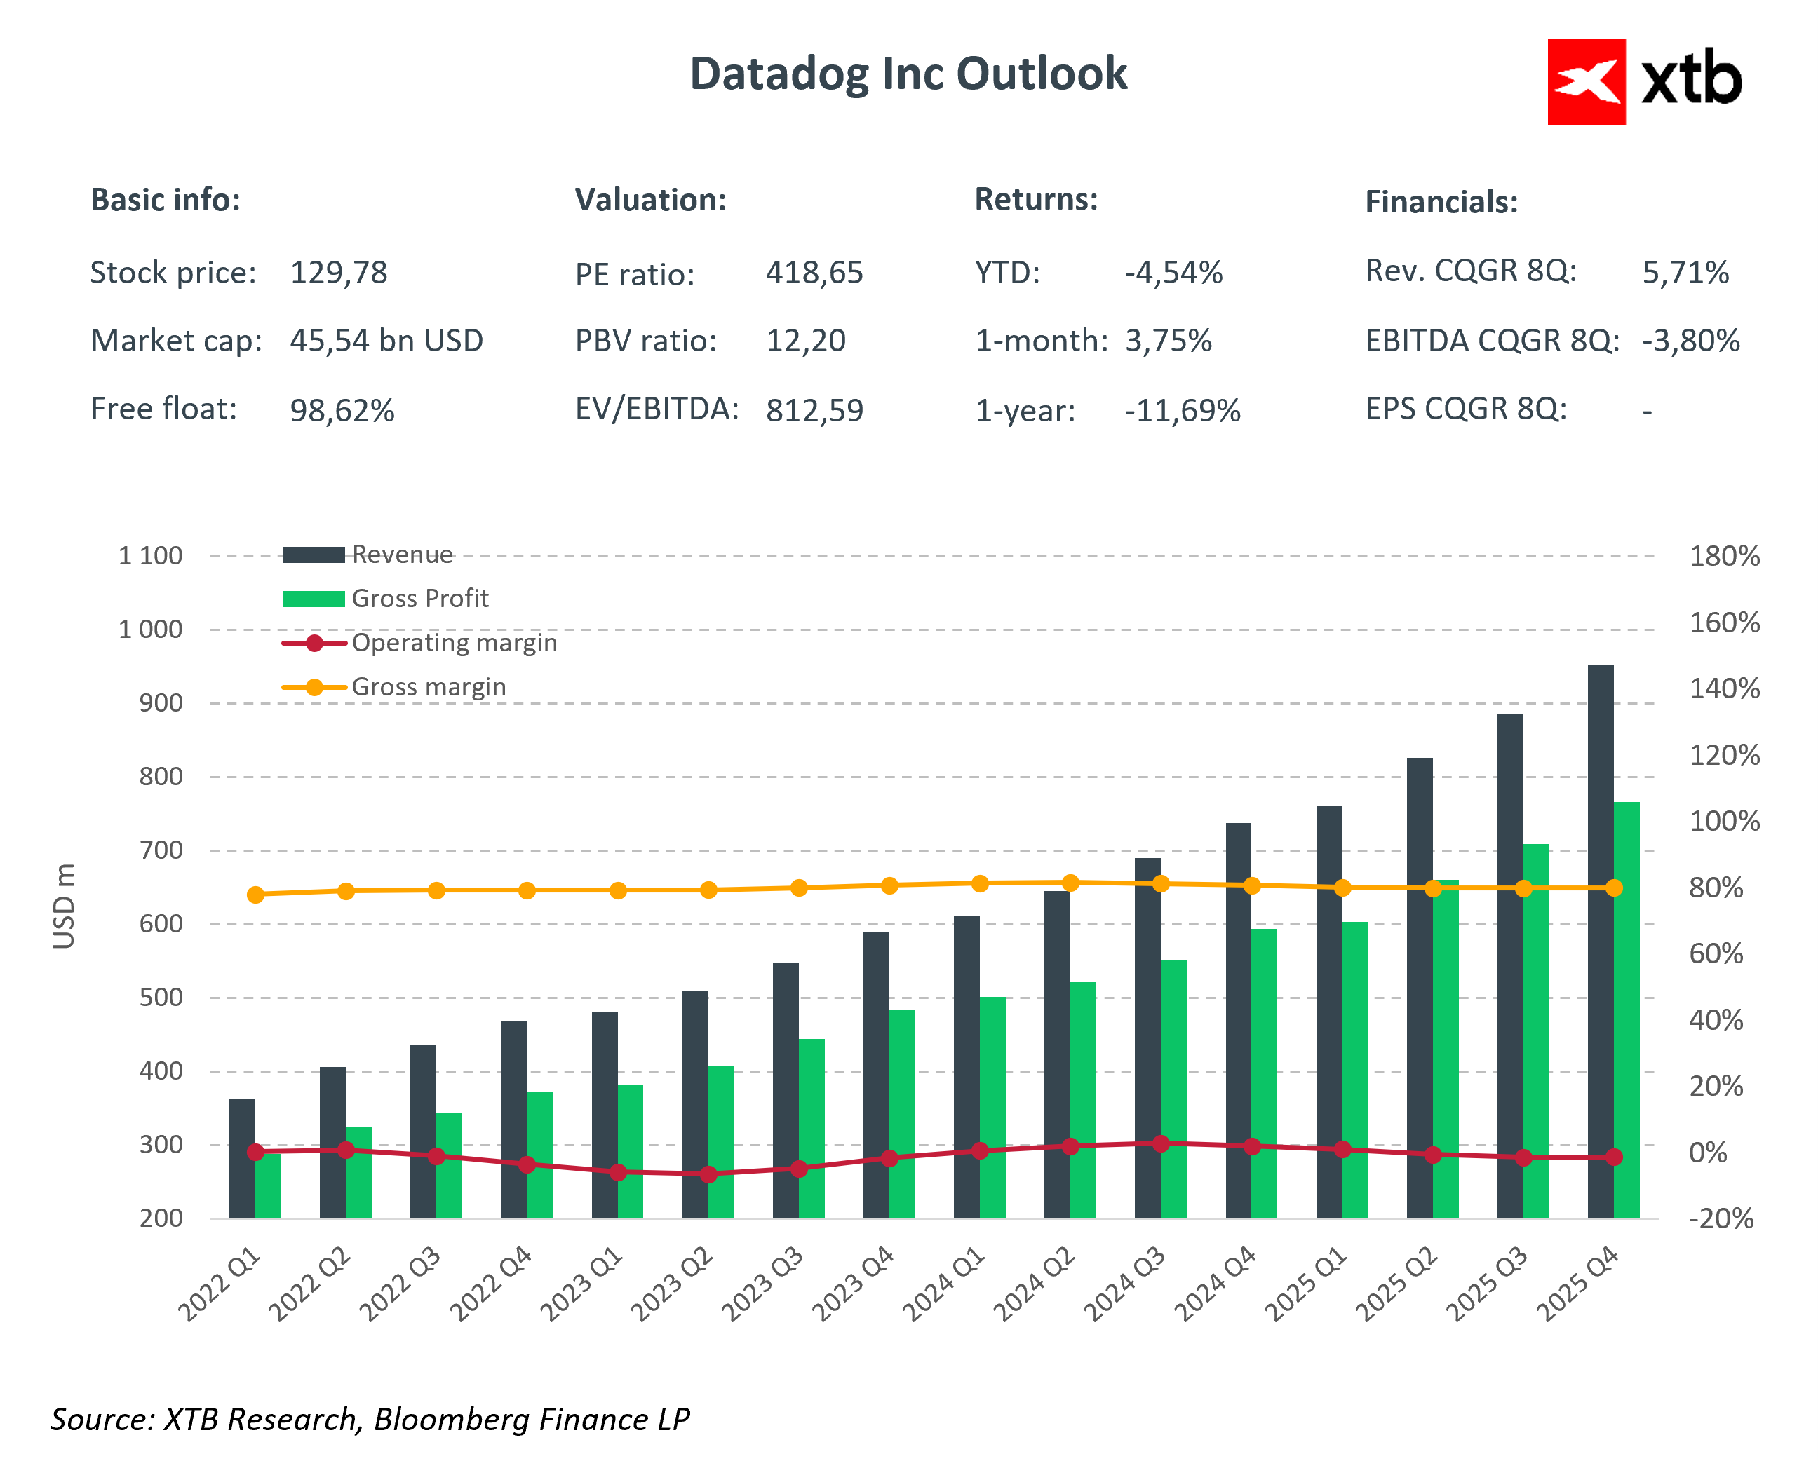Click the 2025 Q4 revenue bar
Image resolution: width=1818 pixels, height=1461 pixels.
[x=1600, y=940]
